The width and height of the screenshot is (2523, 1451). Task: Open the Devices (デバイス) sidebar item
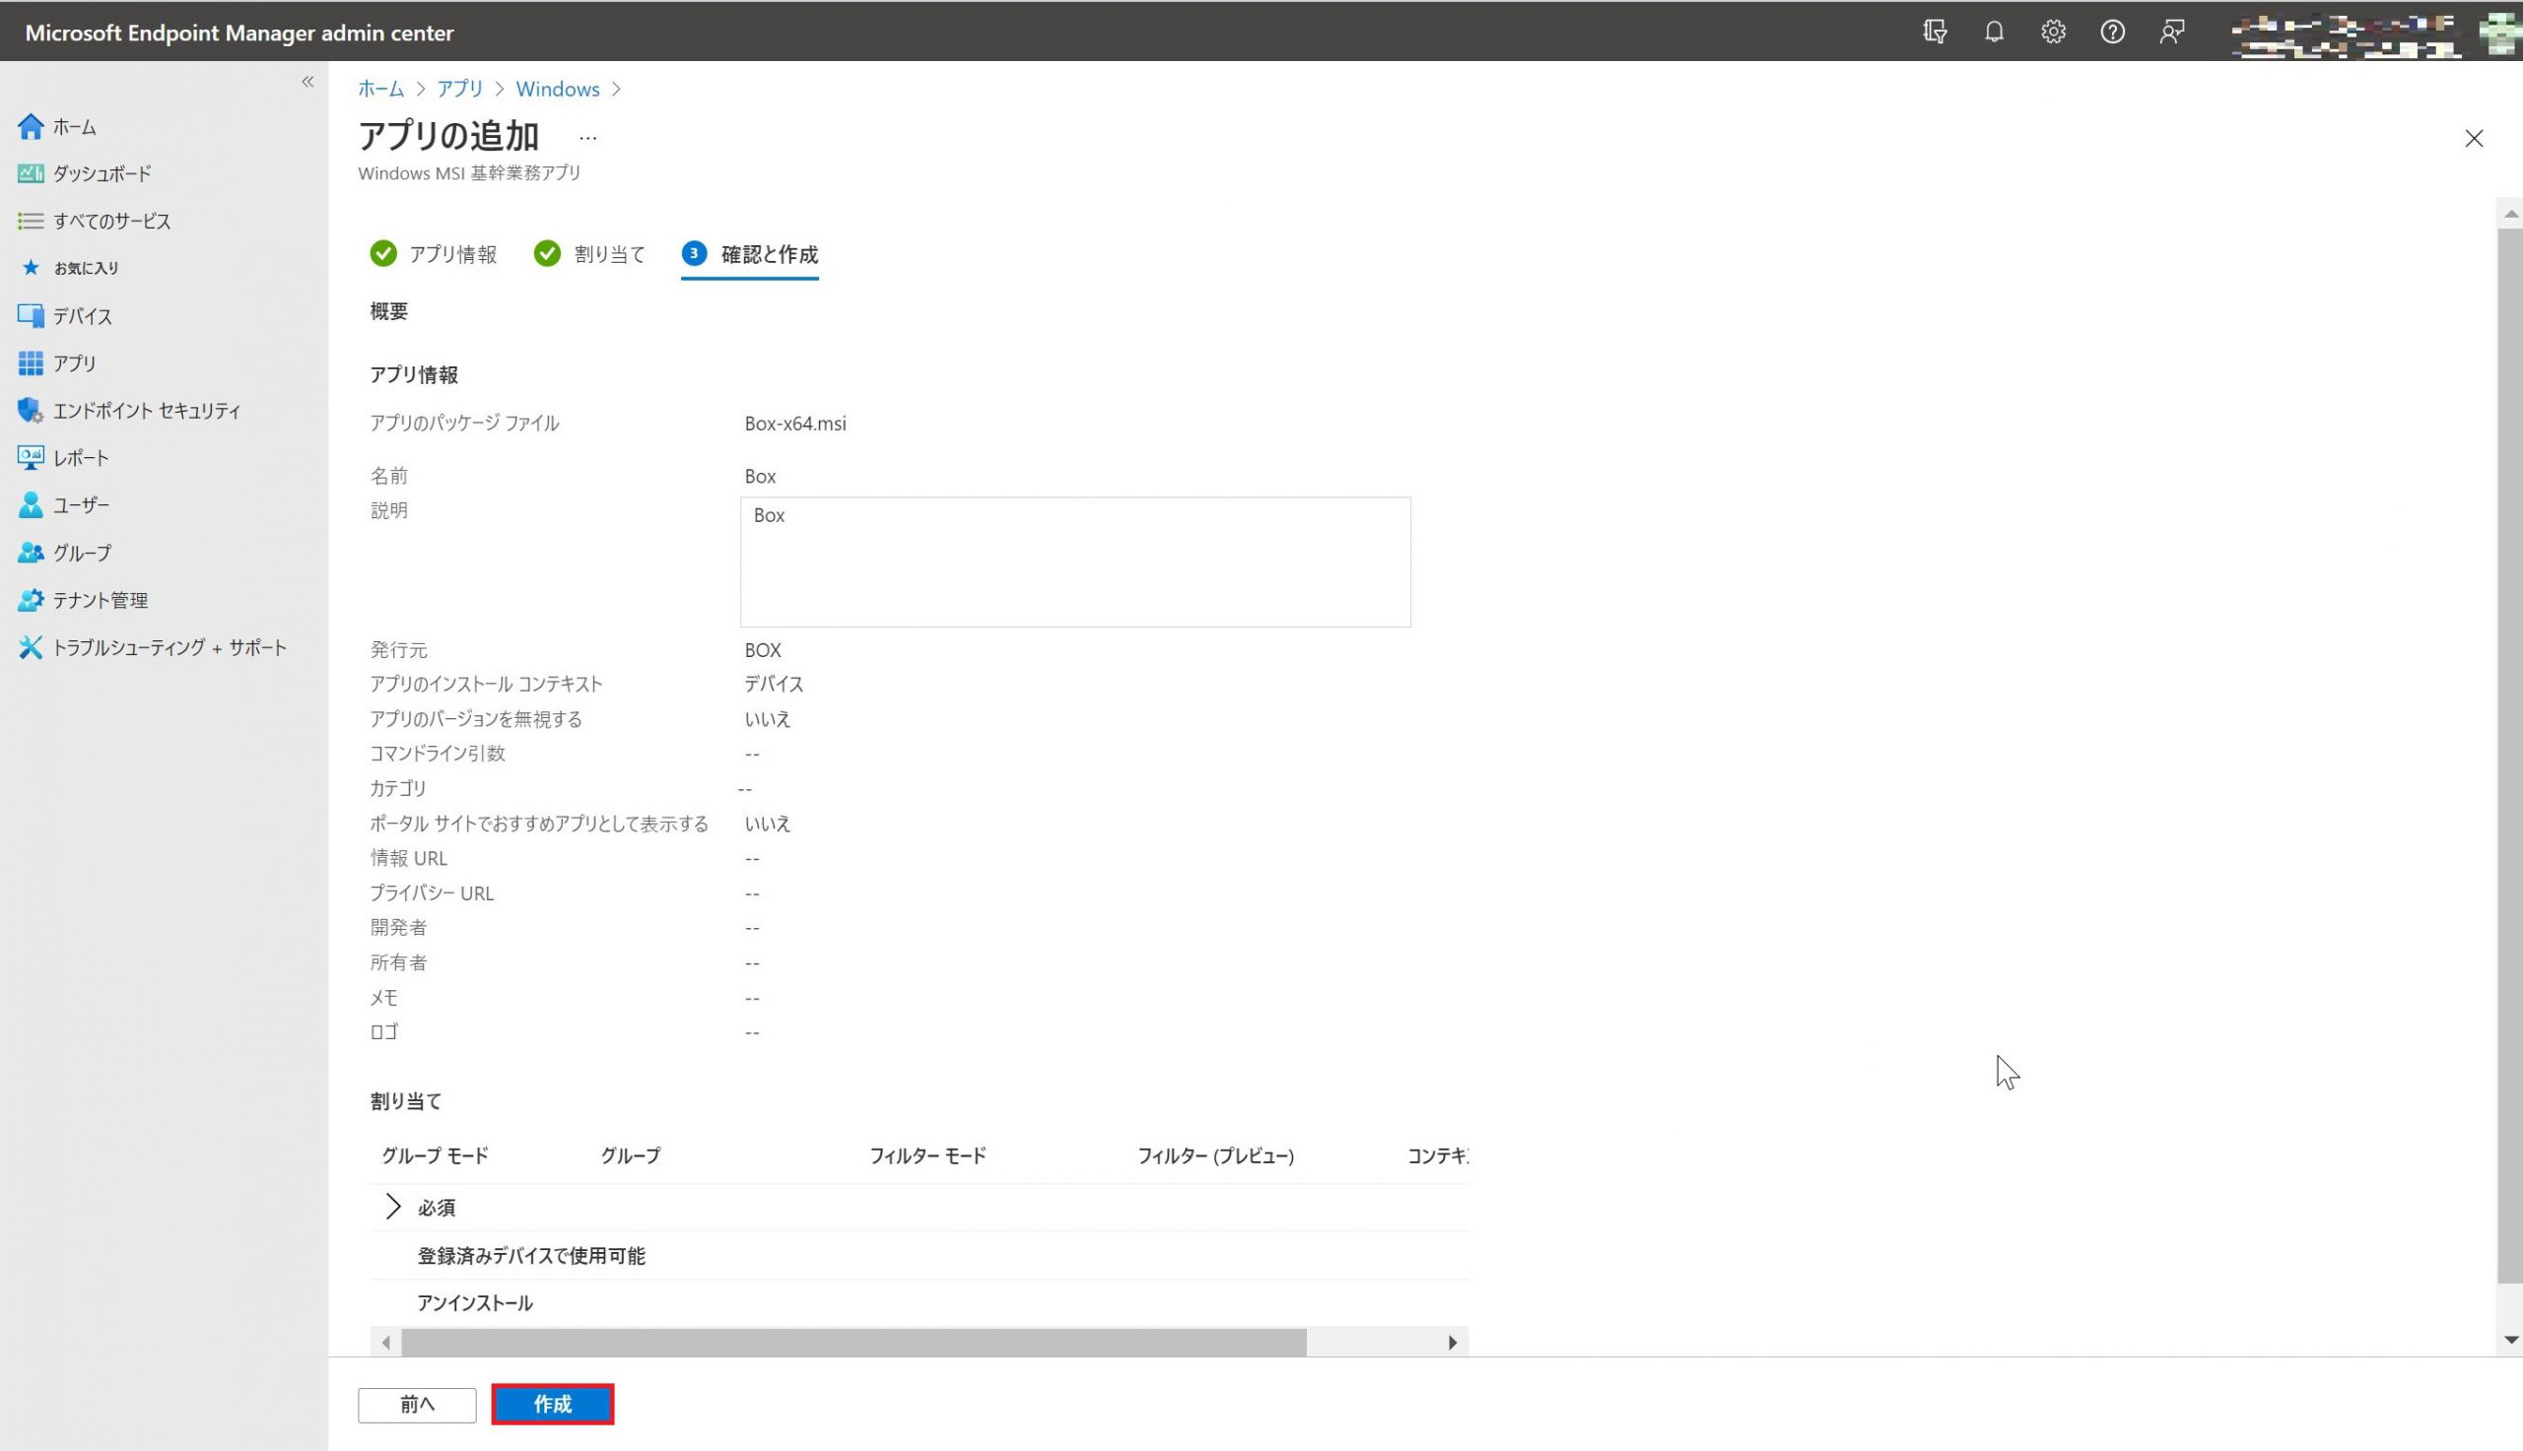pos(82,316)
